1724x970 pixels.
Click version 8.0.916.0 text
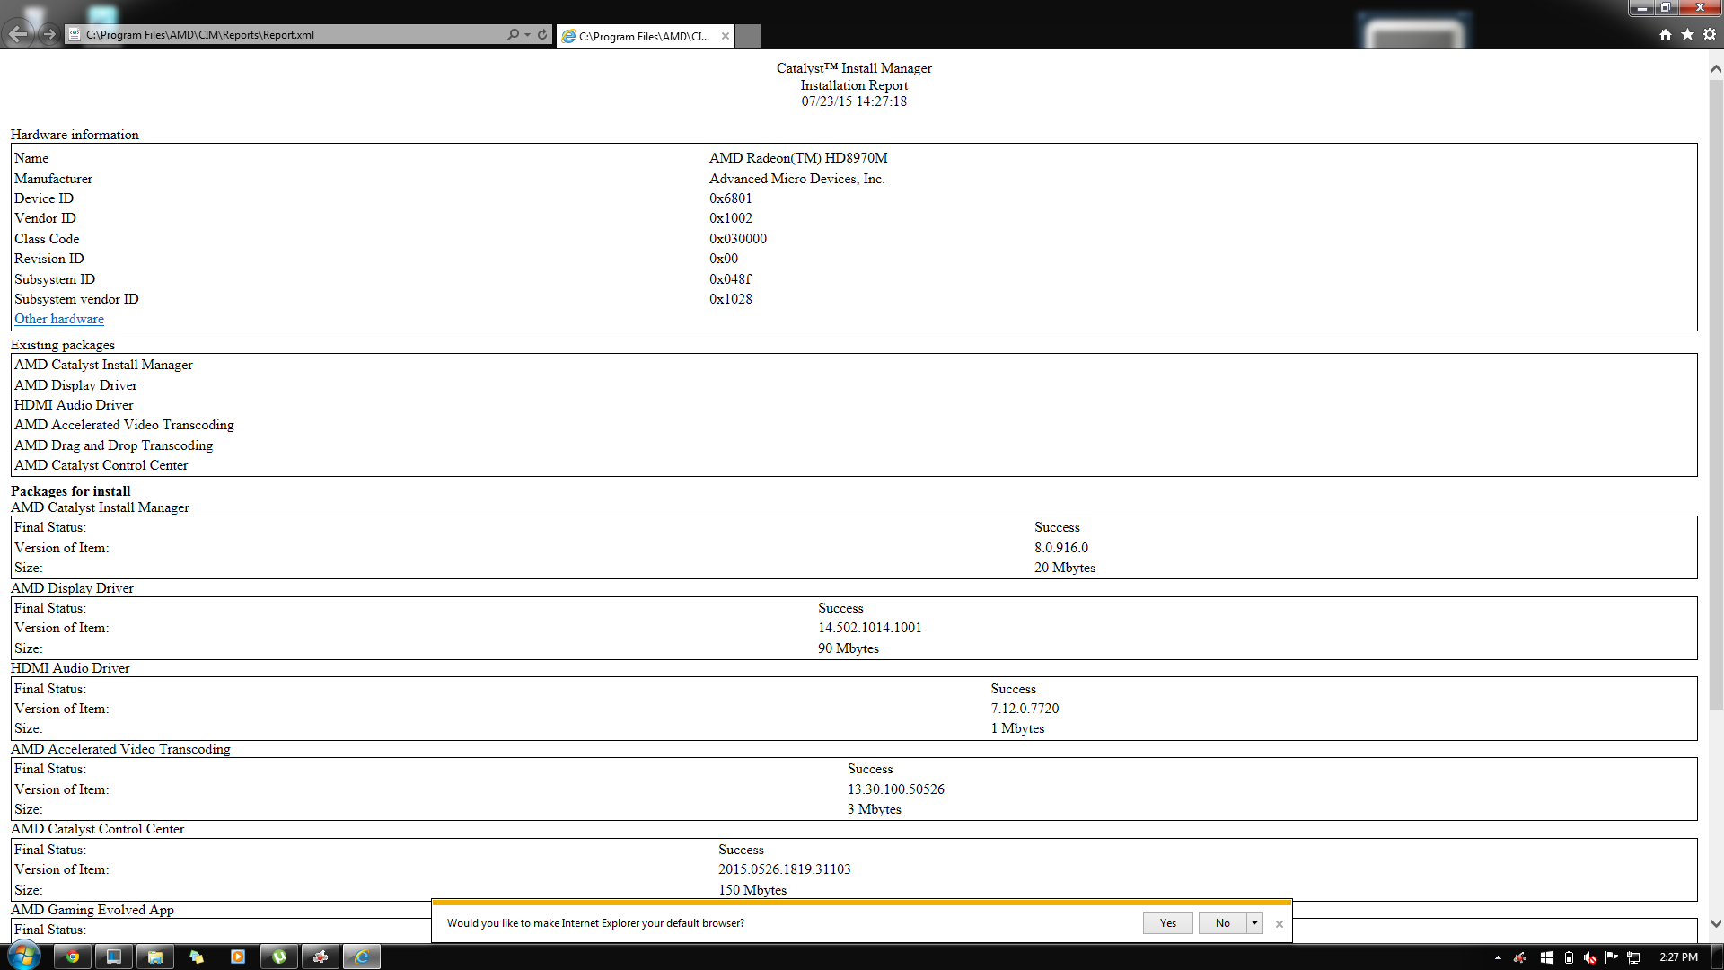pyautogui.click(x=1061, y=548)
